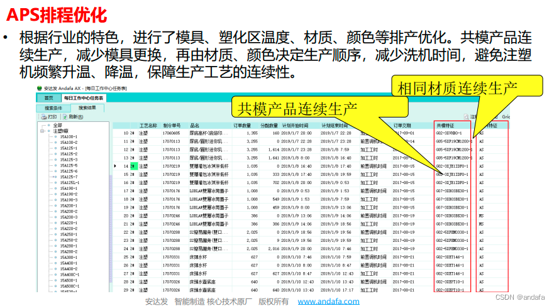
Task: Select tree item 15A200-2
Action: coord(69,212)
